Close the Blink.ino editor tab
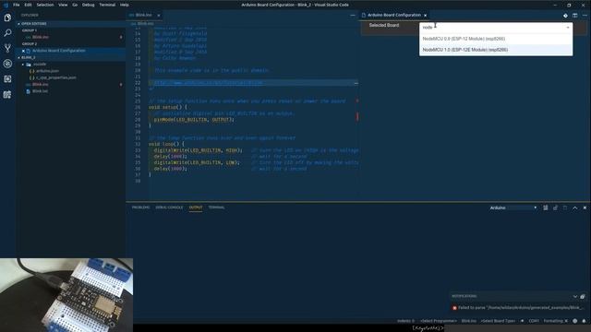The width and height of the screenshot is (591, 332). (159, 16)
